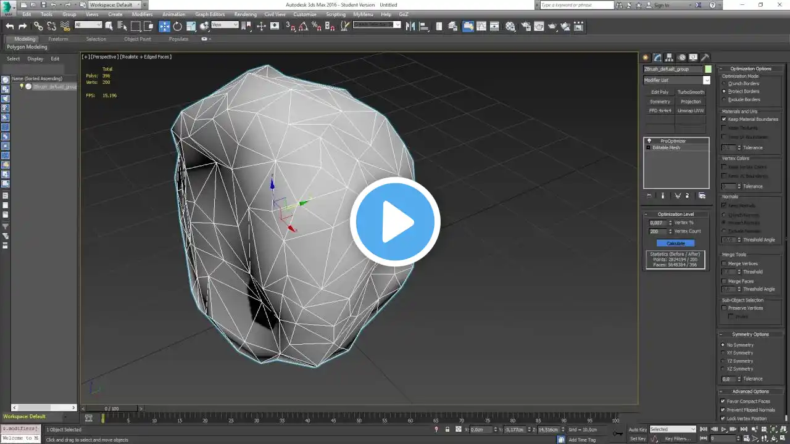Screen dimensions: 790x444
Task: Click the Unwrap UVW modifier button
Action: (x=691, y=110)
